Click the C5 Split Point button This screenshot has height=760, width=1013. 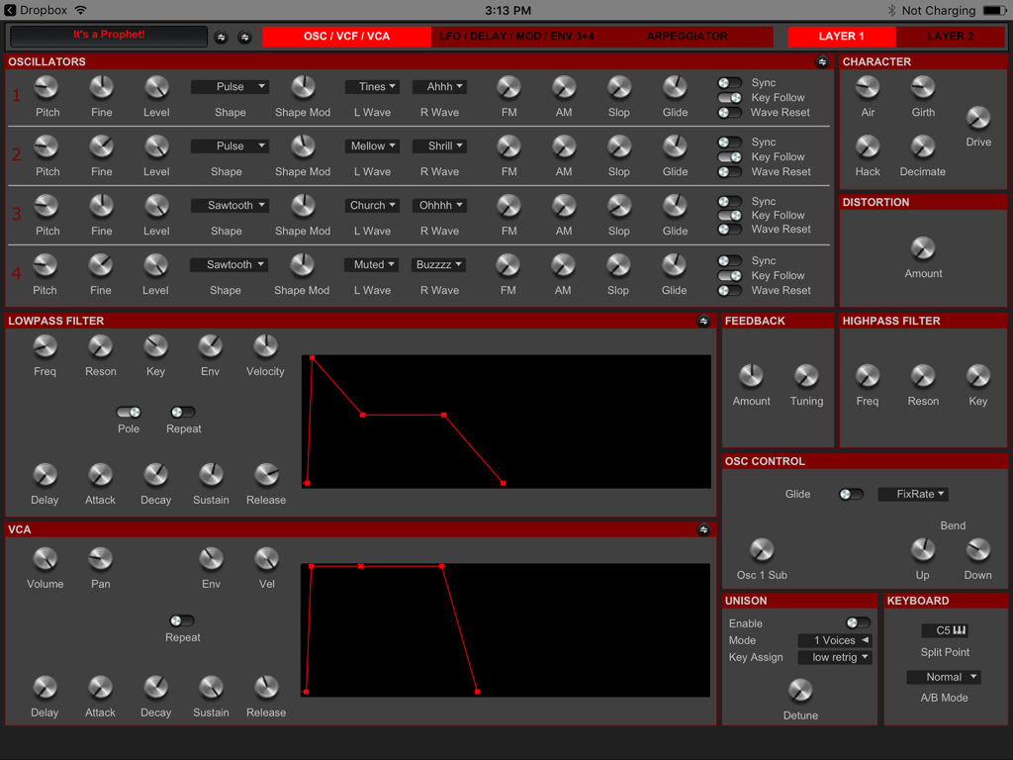point(945,630)
